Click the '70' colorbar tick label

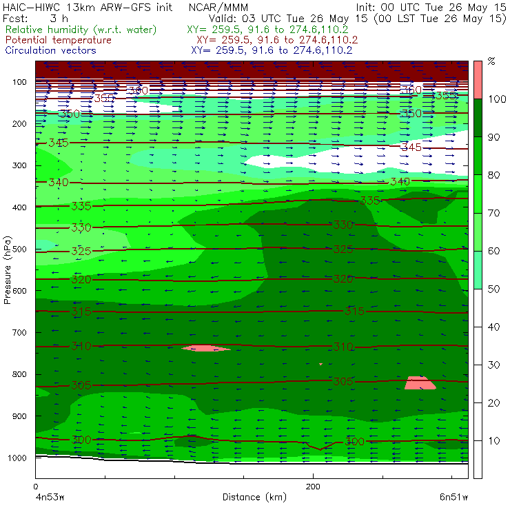(493, 213)
